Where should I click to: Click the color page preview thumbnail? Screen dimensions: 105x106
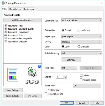click(13, 75)
